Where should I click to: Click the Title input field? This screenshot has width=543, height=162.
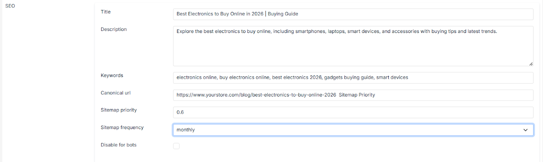353,14
